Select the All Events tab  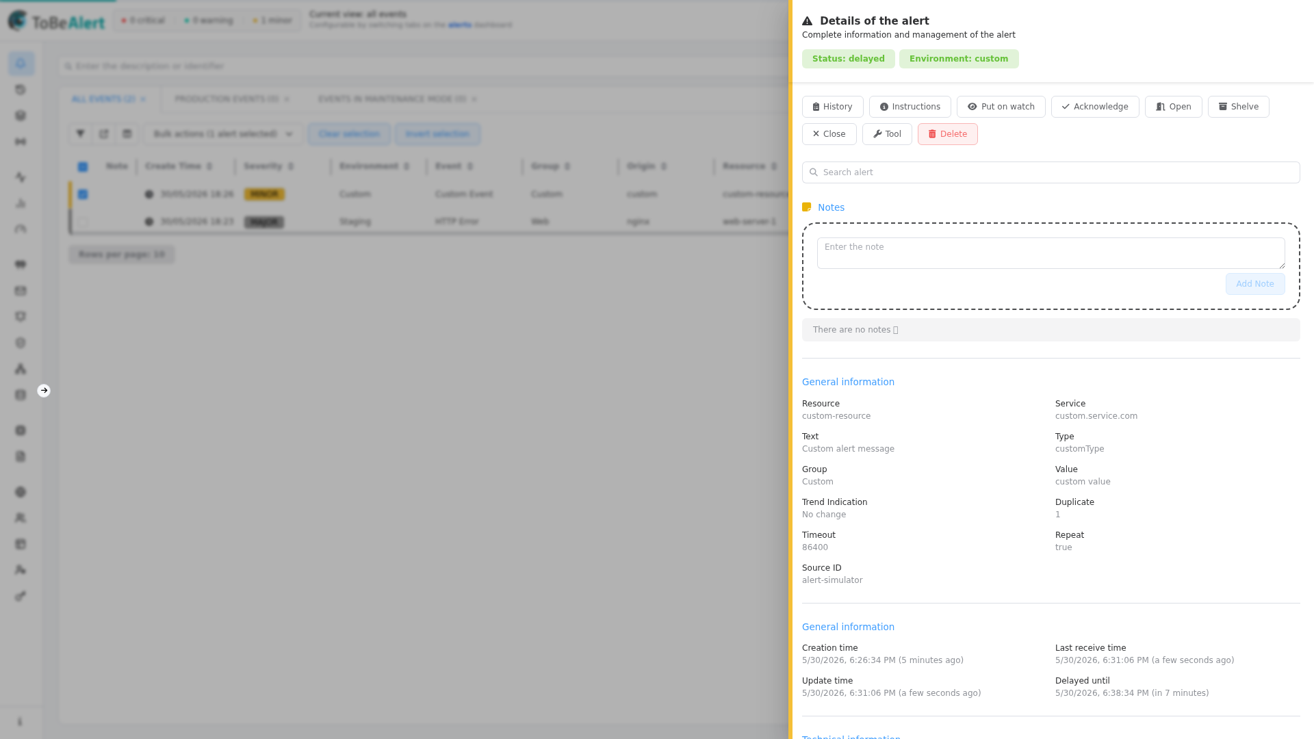(103, 99)
